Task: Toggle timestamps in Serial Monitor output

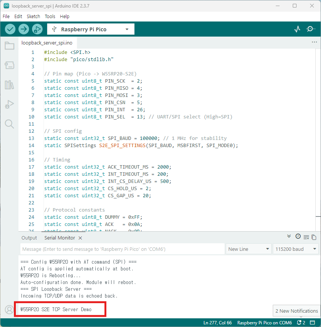Action: click(x=298, y=236)
